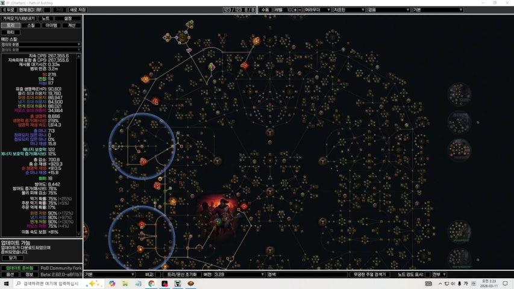
Task: Open the 노트 tab
Action: click(46, 18)
